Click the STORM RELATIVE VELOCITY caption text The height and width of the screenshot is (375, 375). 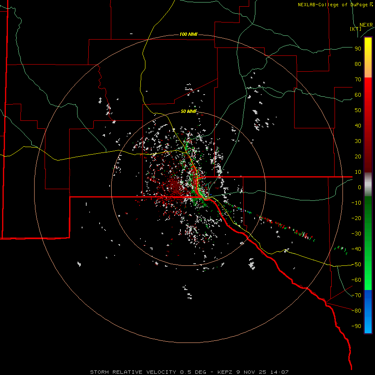tap(189, 372)
